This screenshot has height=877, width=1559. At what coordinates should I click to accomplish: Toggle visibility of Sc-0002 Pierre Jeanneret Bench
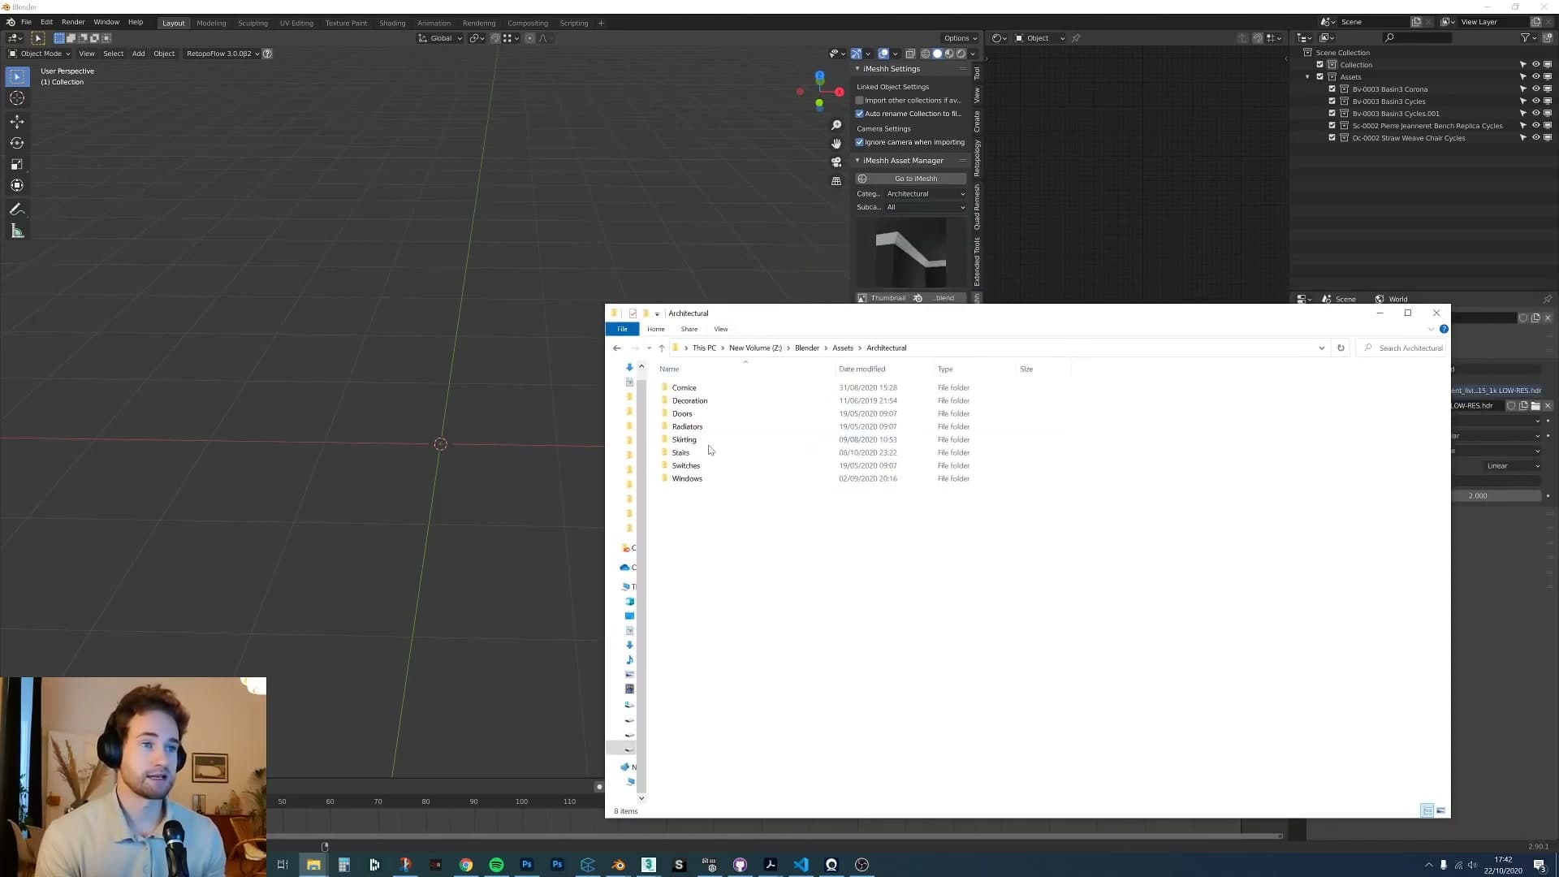click(x=1535, y=126)
